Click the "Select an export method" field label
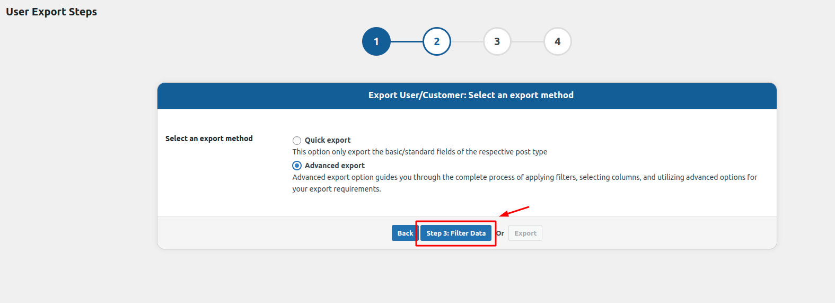This screenshot has width=835, height=303. coord(209,138)
